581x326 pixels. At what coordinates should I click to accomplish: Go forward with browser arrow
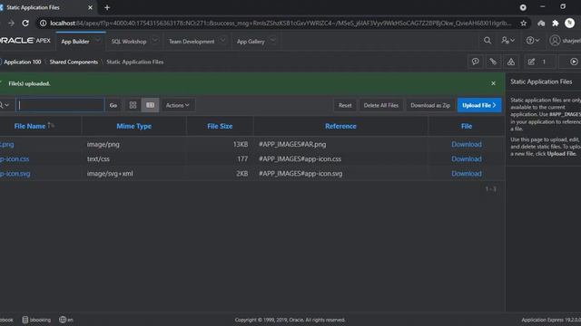point(11,24)
